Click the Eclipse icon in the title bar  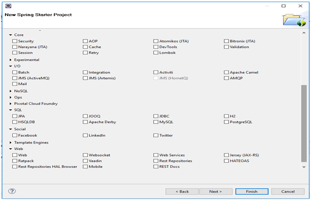8,6
